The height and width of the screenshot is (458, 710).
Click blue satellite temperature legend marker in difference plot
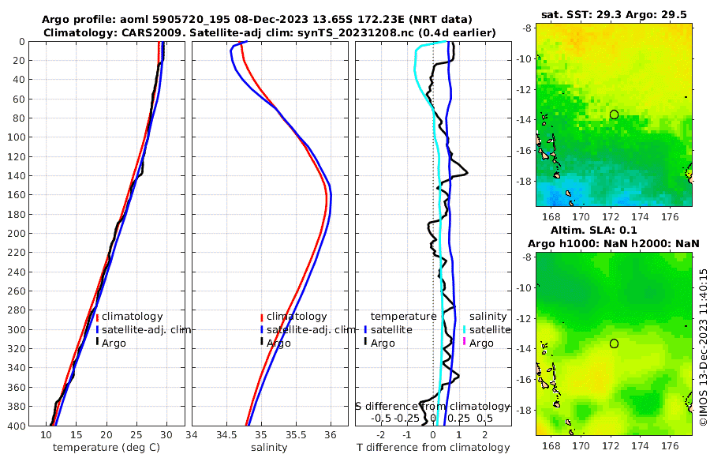coord(365,329)
